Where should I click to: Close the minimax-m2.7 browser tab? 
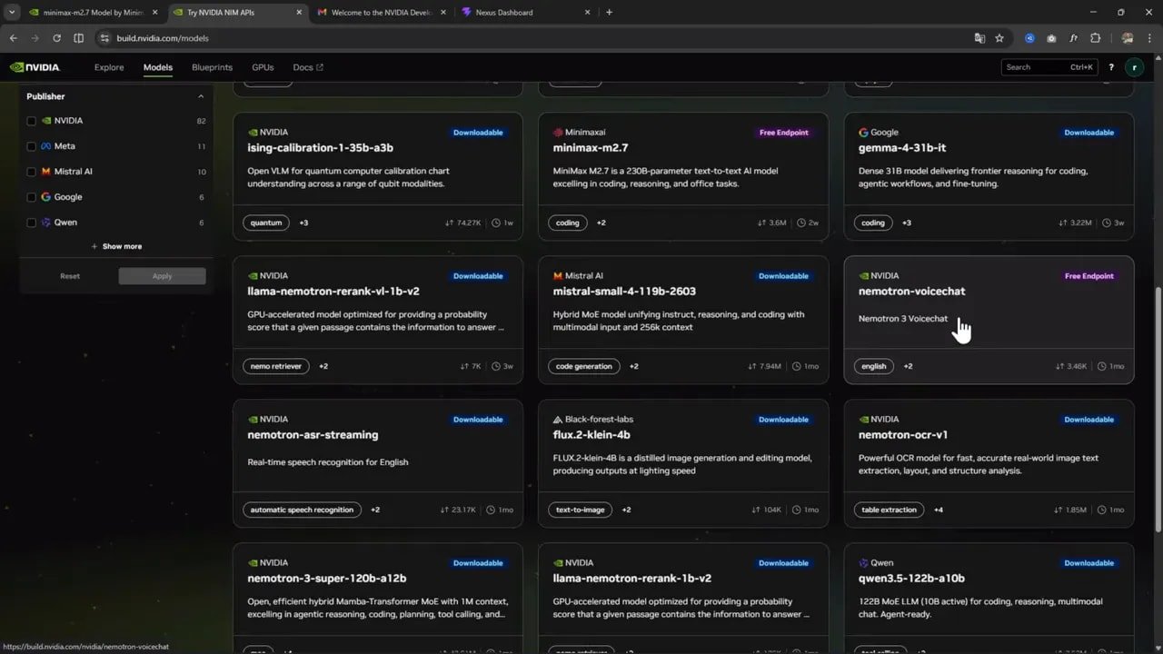[154, 13]
